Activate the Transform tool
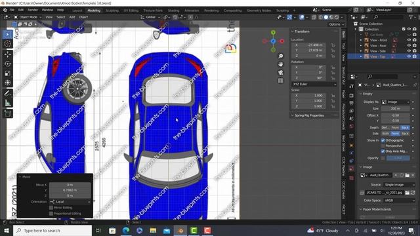The image size is (420, 236). 7,83
